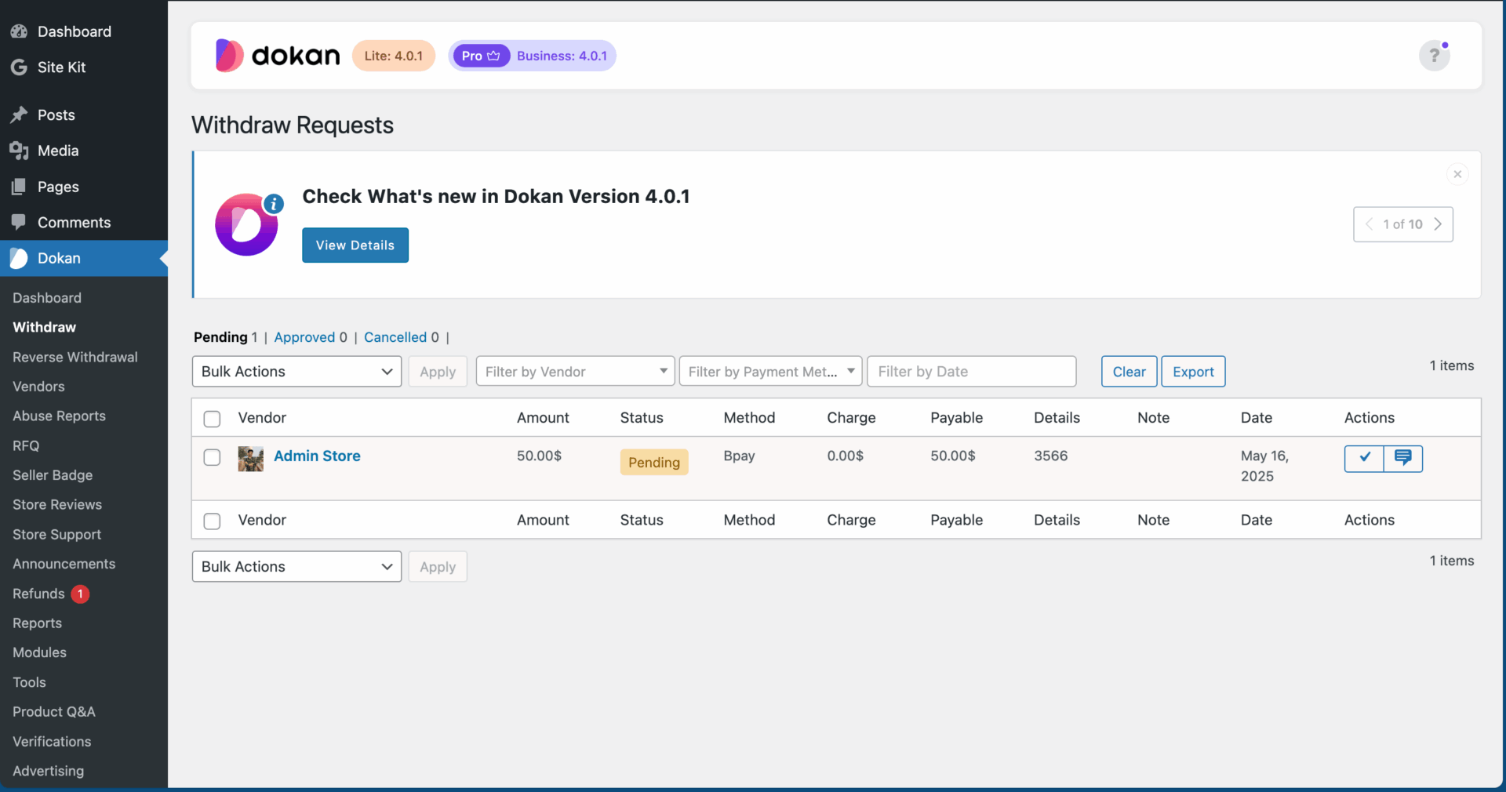Open Verifications submenu item
This screenshot has width=1506, height=792.
coord(52,742)
